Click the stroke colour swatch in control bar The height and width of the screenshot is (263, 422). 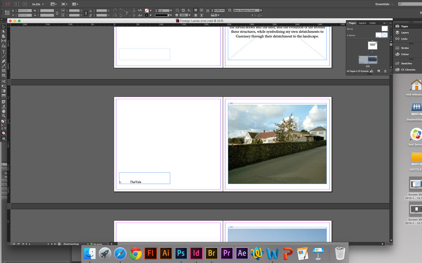(147, 15)
